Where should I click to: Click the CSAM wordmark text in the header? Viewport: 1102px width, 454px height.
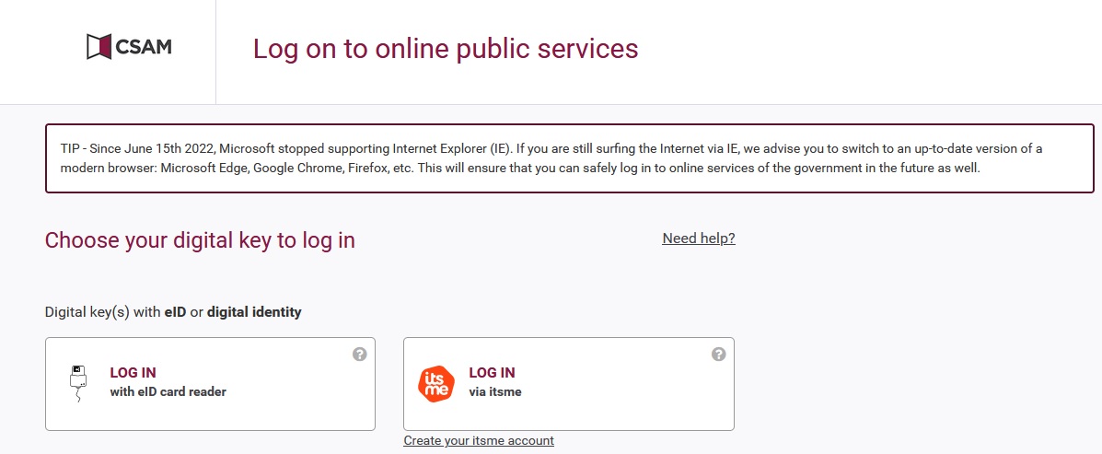(x=143, y=46)
